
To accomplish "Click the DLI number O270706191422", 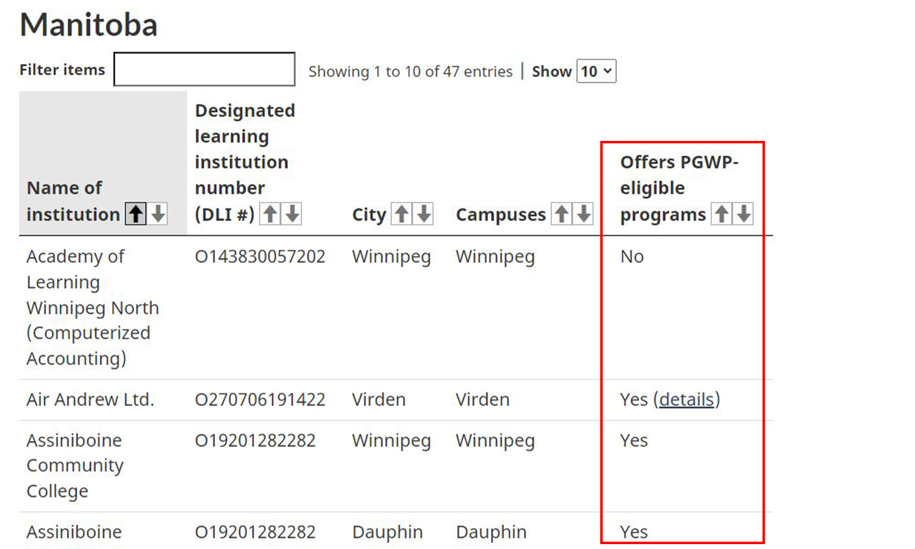I will pos(261,400).
